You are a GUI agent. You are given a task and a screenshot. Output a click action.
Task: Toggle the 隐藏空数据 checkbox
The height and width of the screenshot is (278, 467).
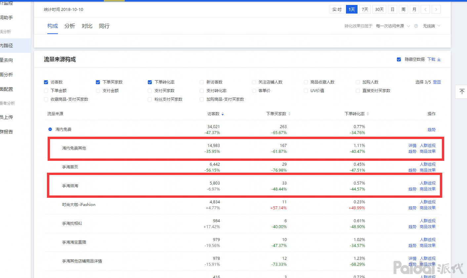(x=399, y=59)
